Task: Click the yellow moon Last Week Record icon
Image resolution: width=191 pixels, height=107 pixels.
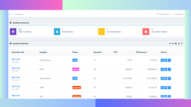Action: 102,32
